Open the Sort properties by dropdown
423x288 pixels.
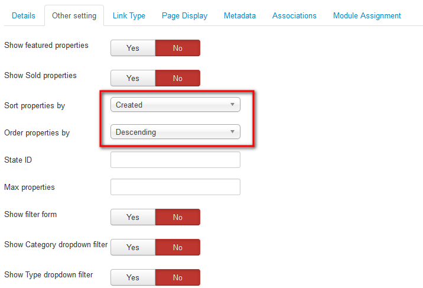coord(175,105)
